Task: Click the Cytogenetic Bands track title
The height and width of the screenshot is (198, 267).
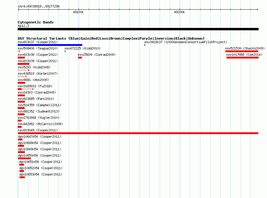Action: coord(36,22)
